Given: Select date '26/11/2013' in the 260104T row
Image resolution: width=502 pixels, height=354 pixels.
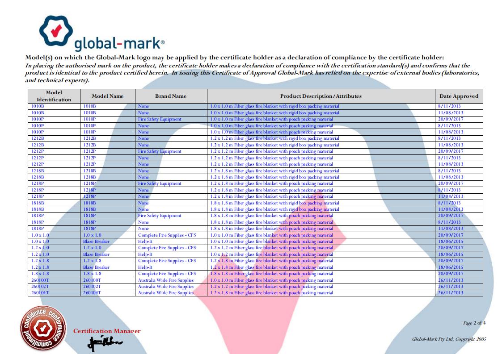Looking at the screenshot, I should coord(451,293).
